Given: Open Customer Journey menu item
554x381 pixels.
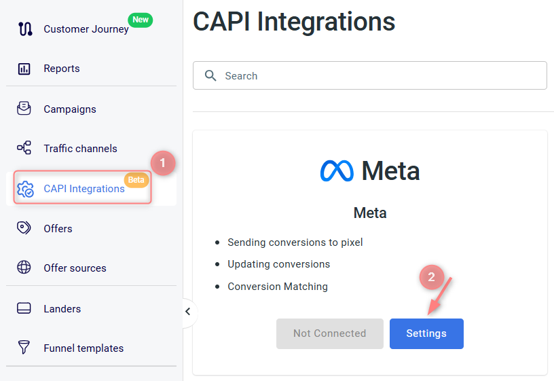Looking at the screenshot, I should (x=86, y=29).
